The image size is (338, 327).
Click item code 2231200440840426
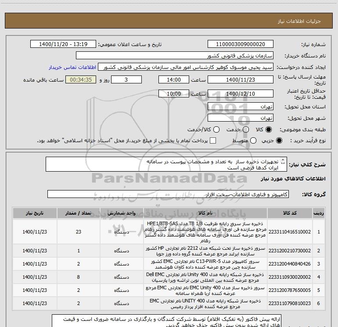[290, 264]
